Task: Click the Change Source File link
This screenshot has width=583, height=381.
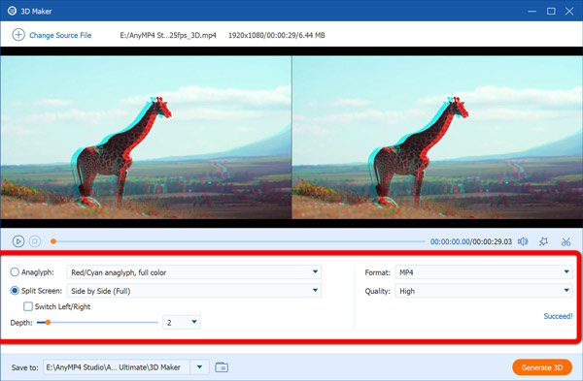Action: point(60,35)
